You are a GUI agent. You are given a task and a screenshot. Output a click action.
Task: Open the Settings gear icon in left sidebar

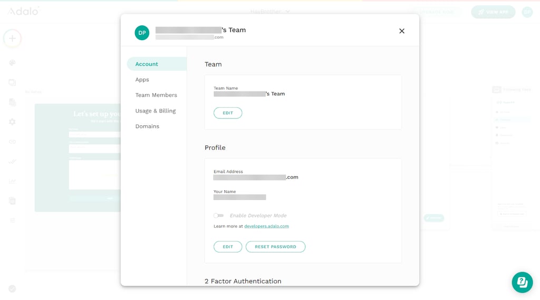(13, 121)
